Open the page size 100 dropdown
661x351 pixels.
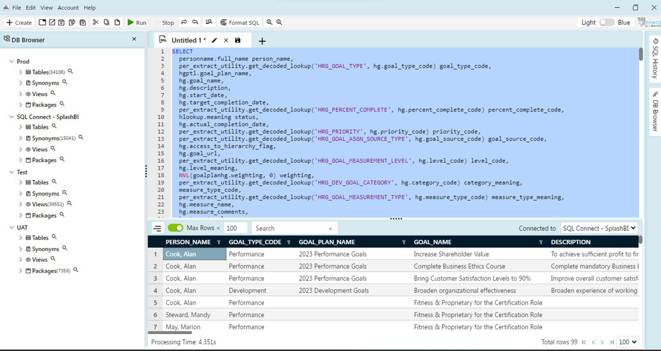pyautogui.click(x=627, y=342)
